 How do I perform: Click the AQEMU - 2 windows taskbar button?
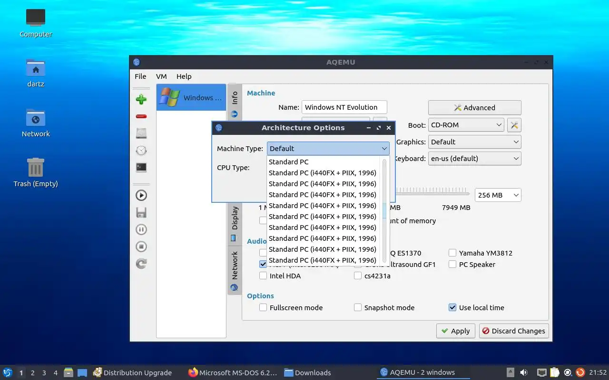423,372
